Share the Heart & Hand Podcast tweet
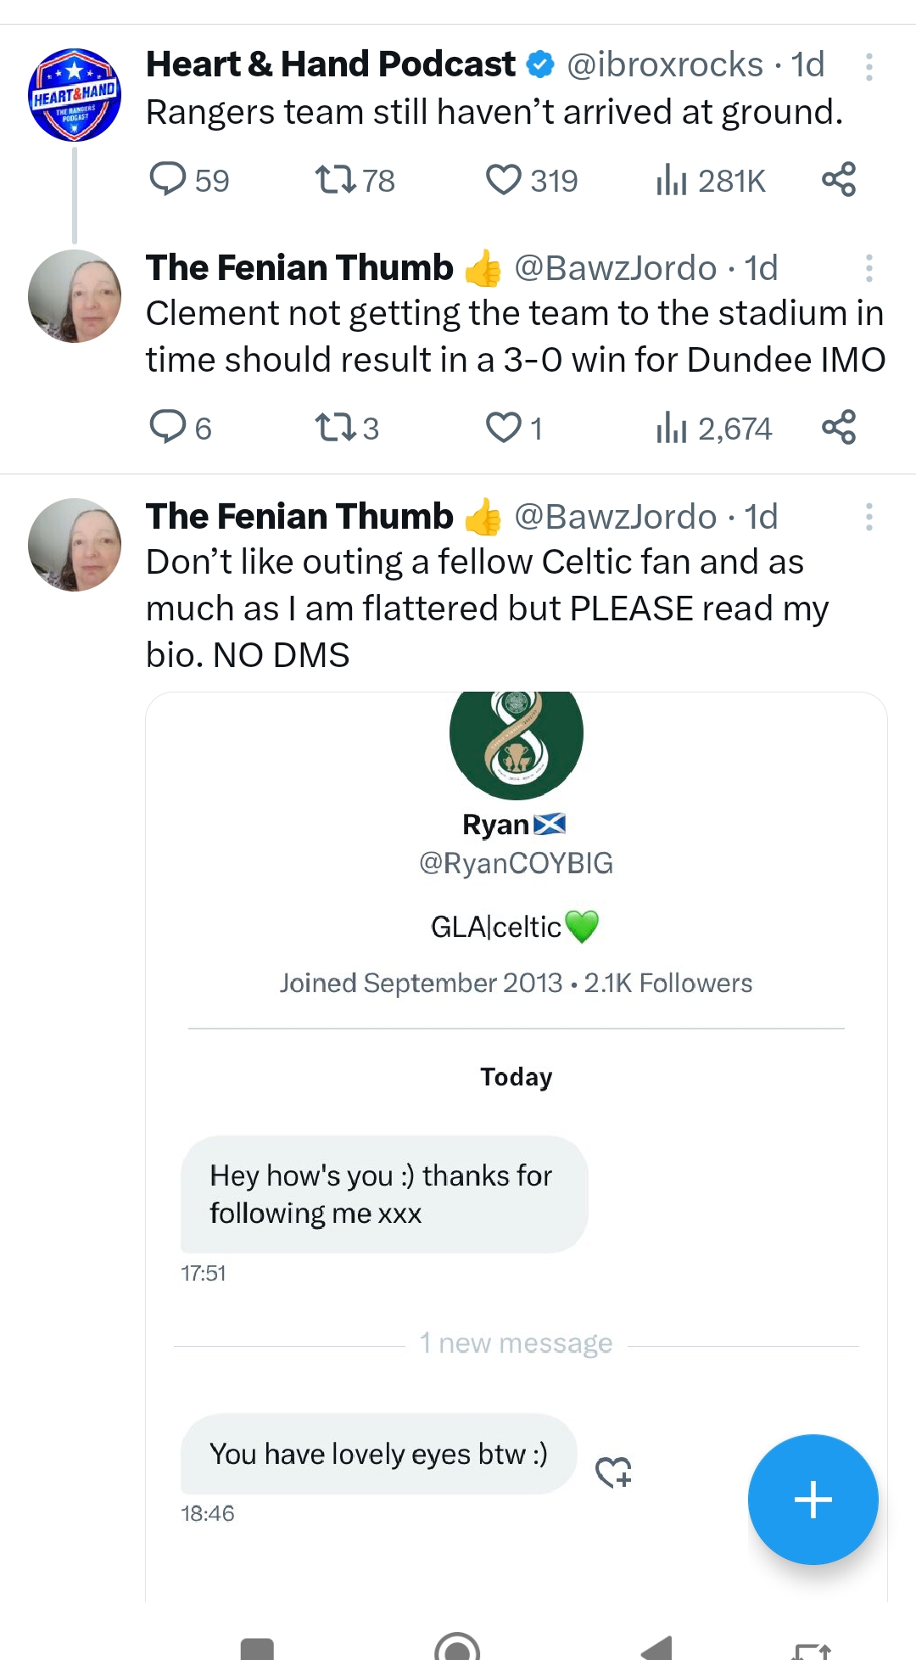Viewport: 916px width, 1660px height. (x=839, y=180)
